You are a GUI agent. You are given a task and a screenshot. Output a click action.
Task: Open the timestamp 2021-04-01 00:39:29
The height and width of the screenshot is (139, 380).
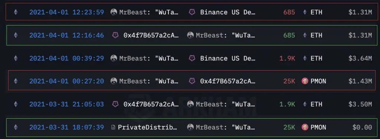pos(67,58)
